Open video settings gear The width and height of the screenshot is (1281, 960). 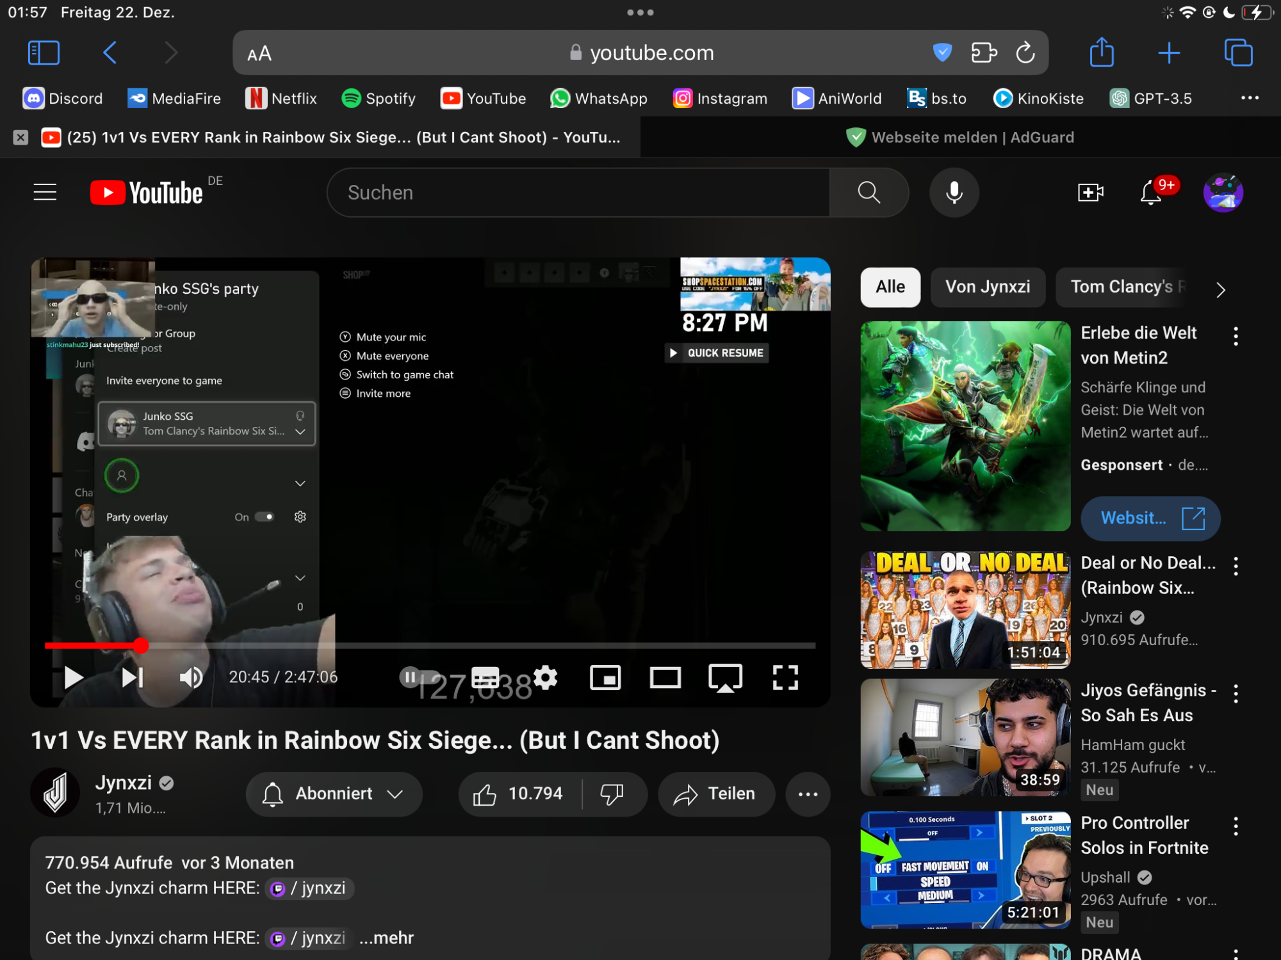point(545,677)
